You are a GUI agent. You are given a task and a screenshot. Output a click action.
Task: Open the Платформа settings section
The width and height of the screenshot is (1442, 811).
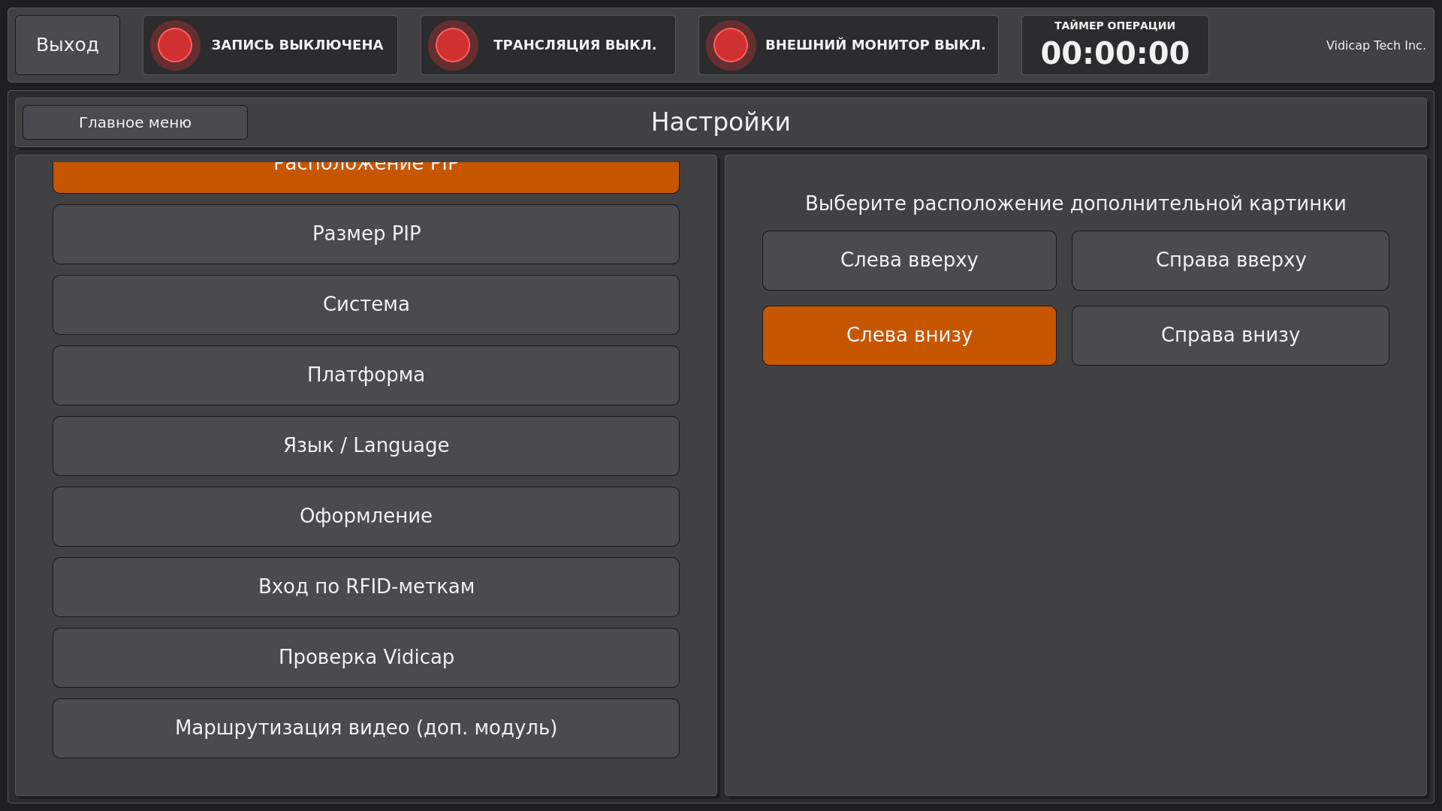point(367,375)
